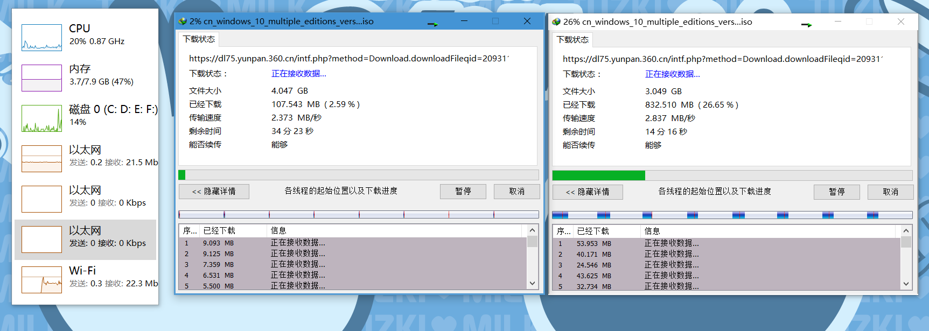Viewport: 929px width, 331px height.
Task: Select 磁盘 0 disk usage entry
Action: click(x=85, y=118)
